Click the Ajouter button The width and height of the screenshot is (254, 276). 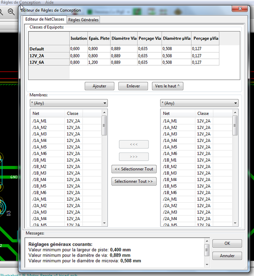coord(100,86)
